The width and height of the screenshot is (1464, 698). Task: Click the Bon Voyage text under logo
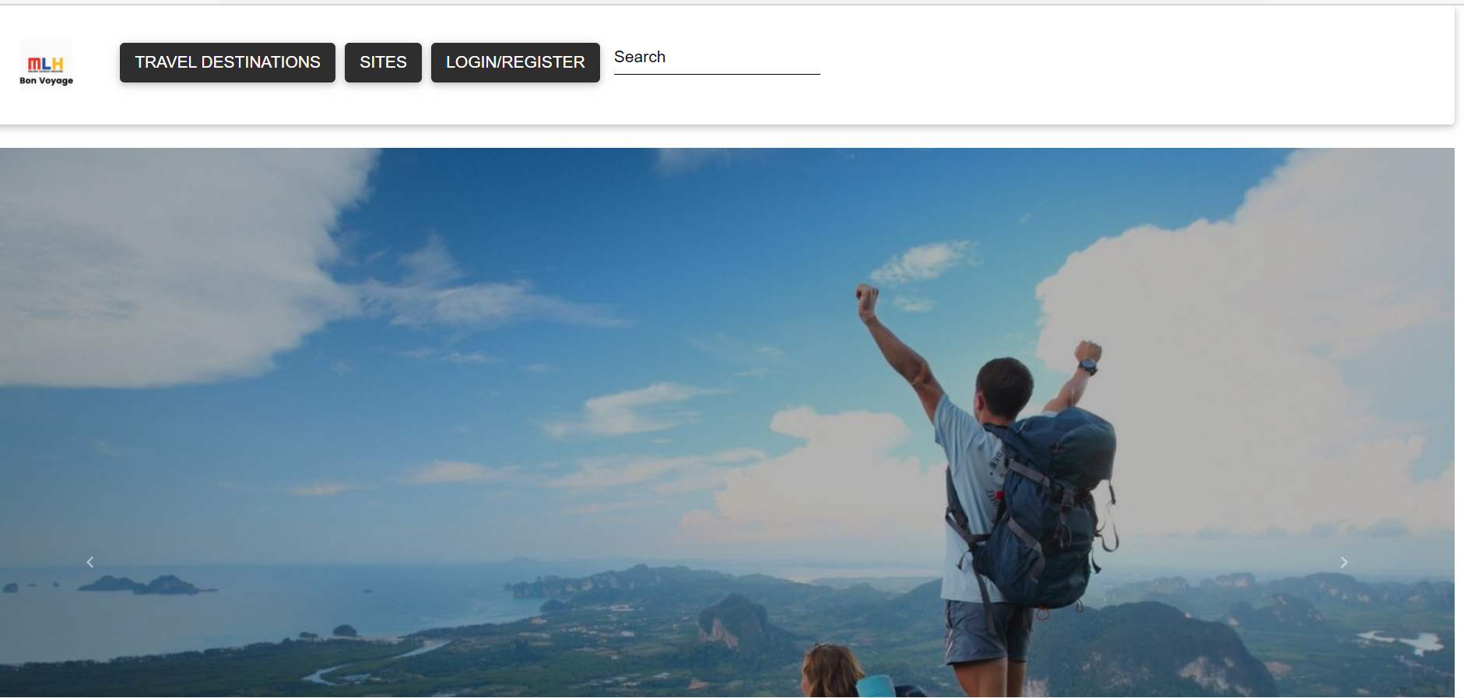(x=46, y=80)
